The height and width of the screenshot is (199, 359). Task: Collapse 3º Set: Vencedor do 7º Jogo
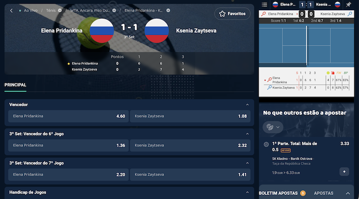tap(247, 163)
